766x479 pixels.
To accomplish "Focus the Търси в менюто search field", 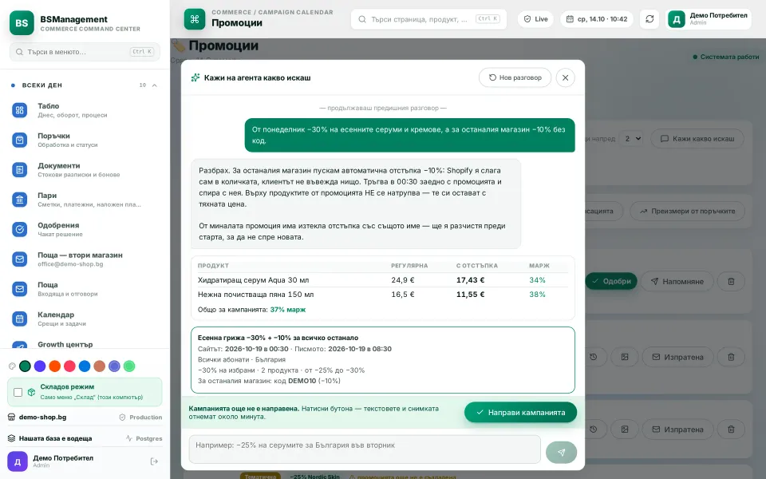I will pyautogui.click(x=85, y=52).
